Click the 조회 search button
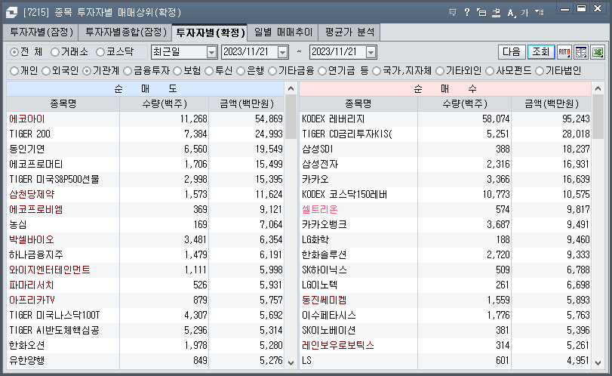This screenshot has height=376, width=612. point(541,52)
